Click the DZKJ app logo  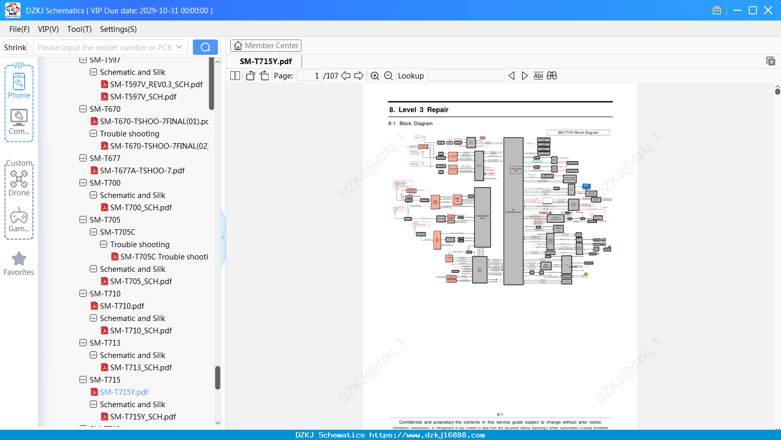tap(12, 10)
